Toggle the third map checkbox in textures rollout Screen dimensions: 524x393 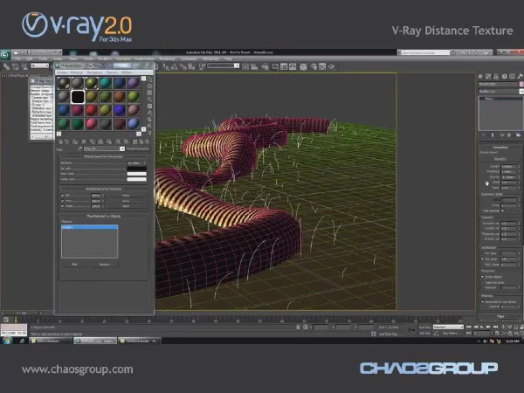63,206
